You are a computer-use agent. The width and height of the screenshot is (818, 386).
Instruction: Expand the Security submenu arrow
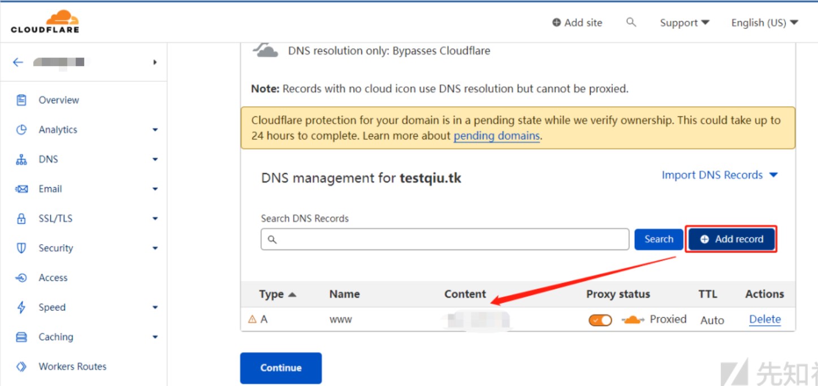155,248
